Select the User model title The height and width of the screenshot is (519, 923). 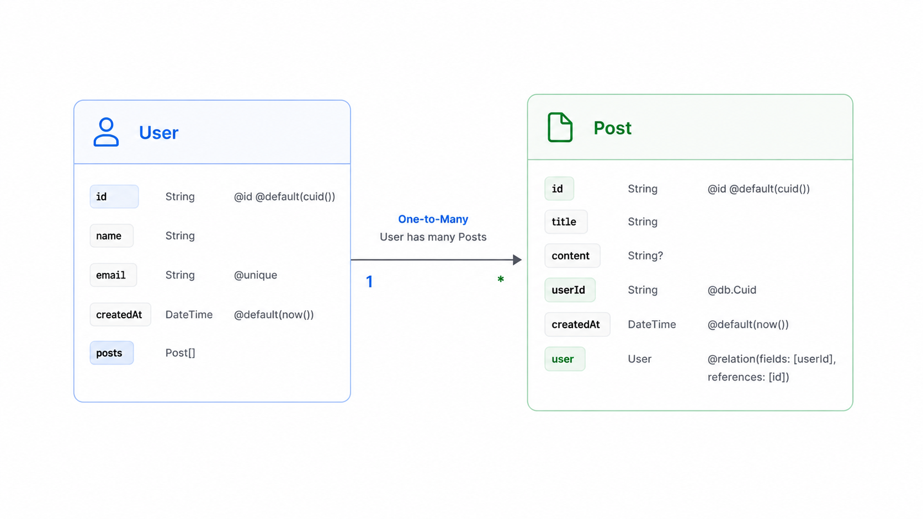158,133
